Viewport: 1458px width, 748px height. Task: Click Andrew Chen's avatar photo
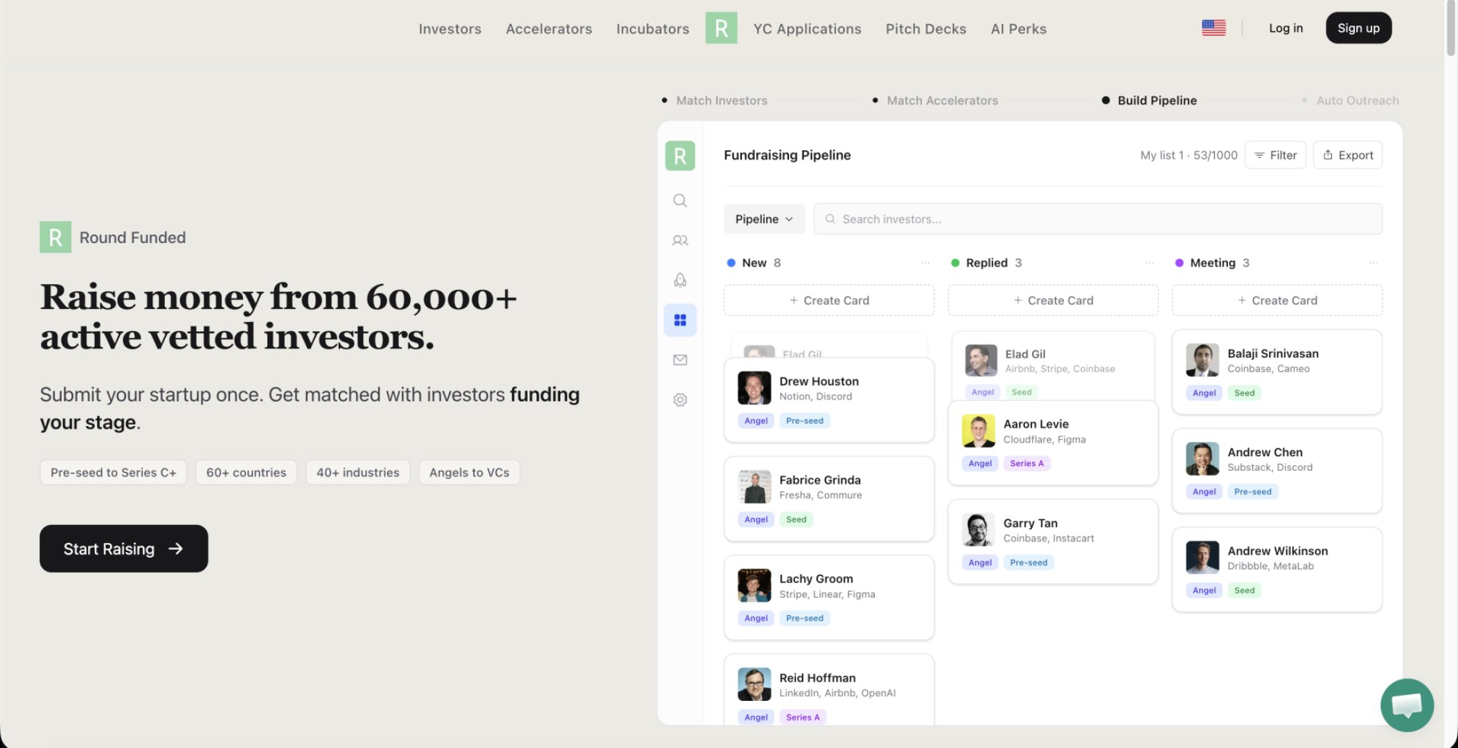1202,458
